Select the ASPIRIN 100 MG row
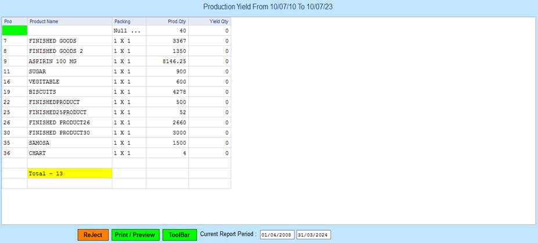The height and width of the screenshot is (243, 538). pyautogui.click(x=69, y=61)
